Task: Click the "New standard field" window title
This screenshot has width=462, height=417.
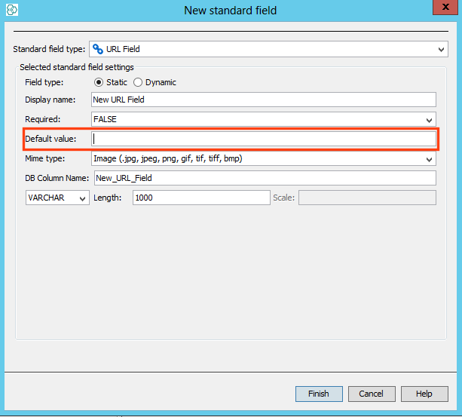Action: [x=230, y=11]
